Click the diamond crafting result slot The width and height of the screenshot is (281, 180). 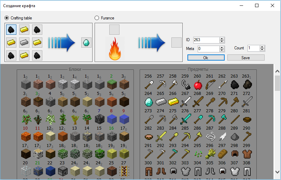pos(86,43)
